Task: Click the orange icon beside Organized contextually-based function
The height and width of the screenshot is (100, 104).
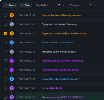Action: 12,33
